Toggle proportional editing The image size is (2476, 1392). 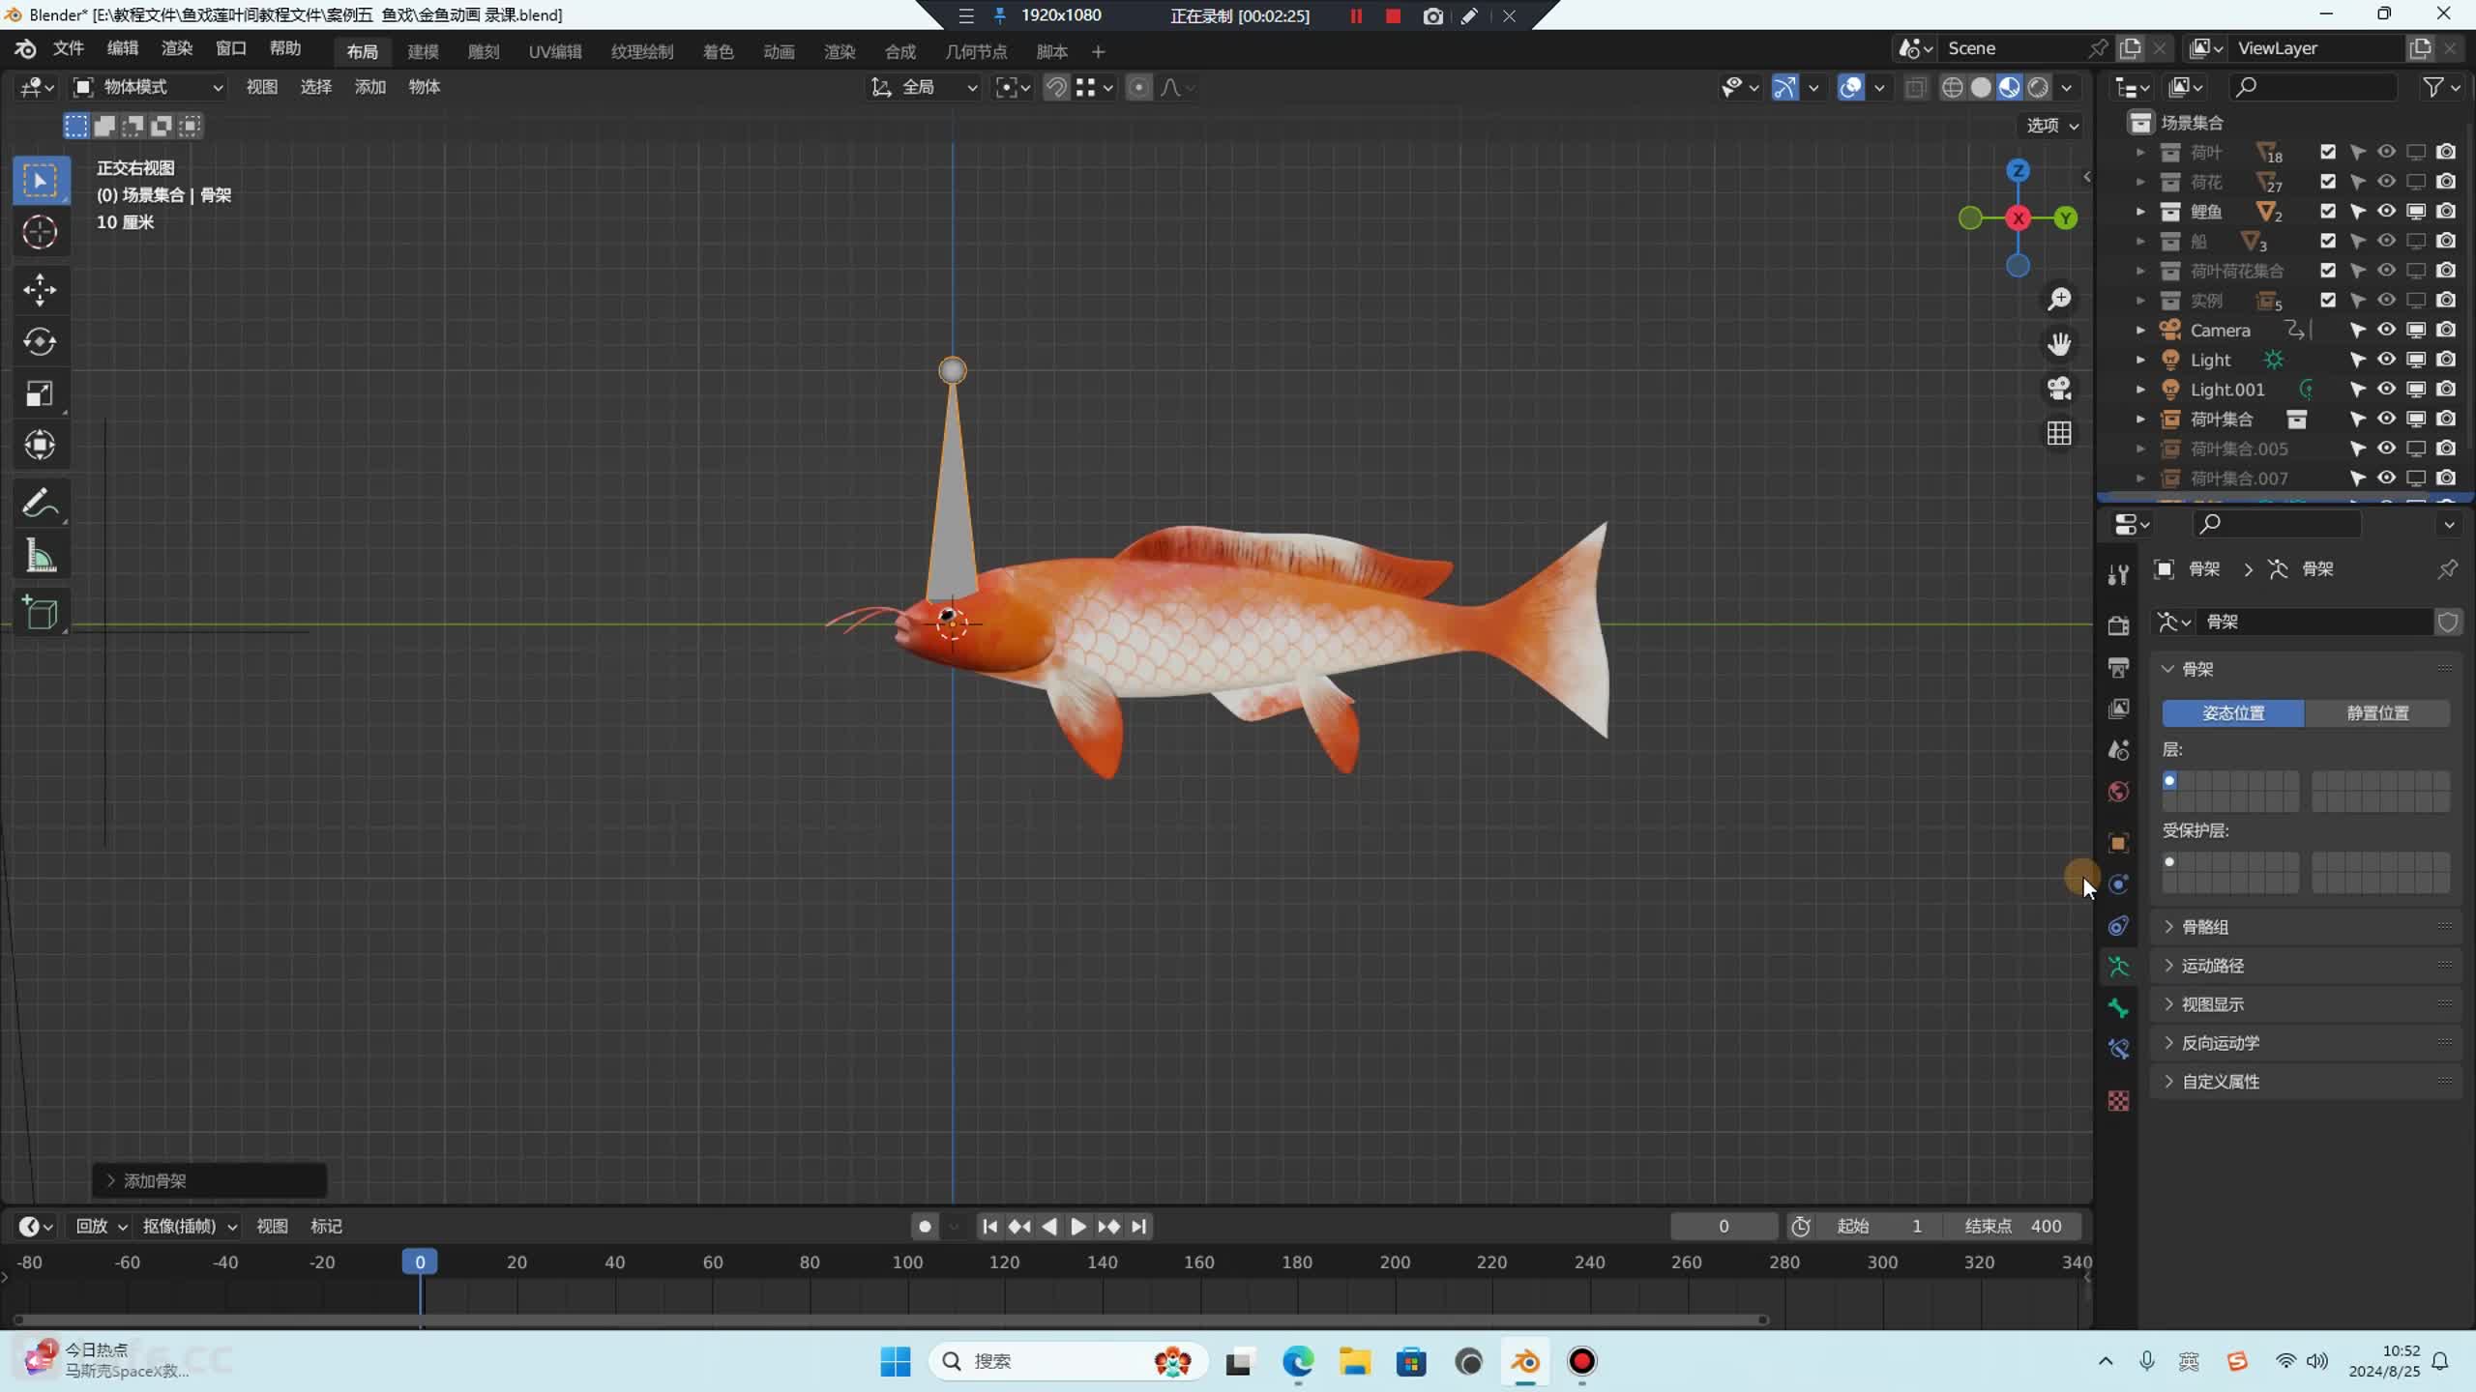click(1139, 87)
